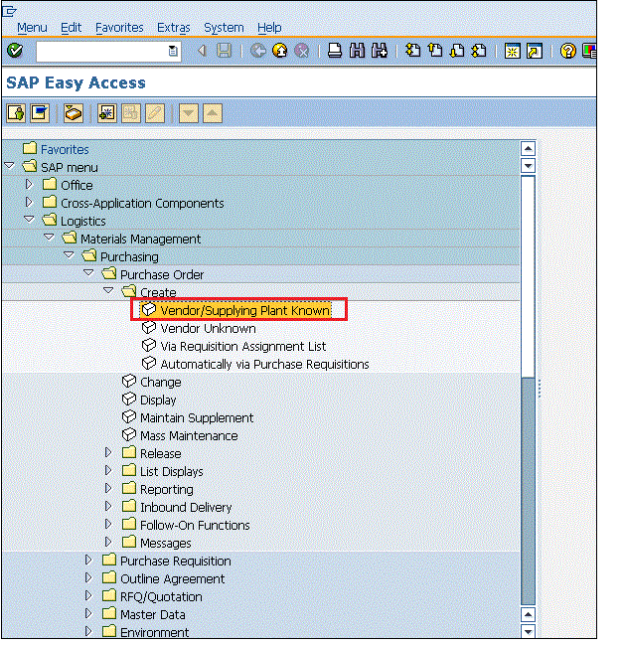The height and width of the screenshot is (645, 624).
Task: Click the Find binoculars icon
Action: [x=357, y=51]
